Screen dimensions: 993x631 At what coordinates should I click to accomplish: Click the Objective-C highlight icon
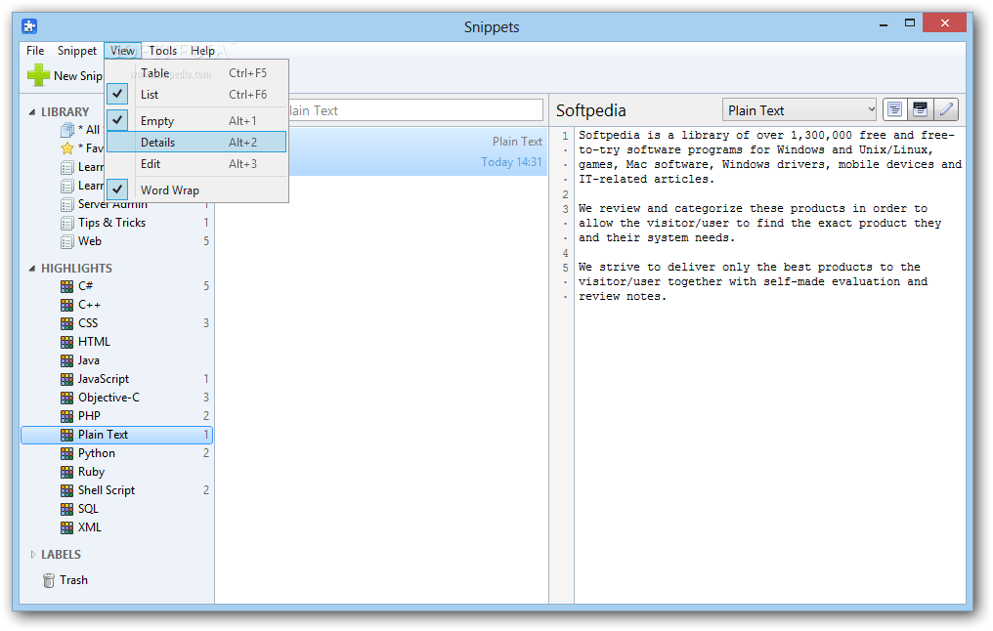pos(66,398)
